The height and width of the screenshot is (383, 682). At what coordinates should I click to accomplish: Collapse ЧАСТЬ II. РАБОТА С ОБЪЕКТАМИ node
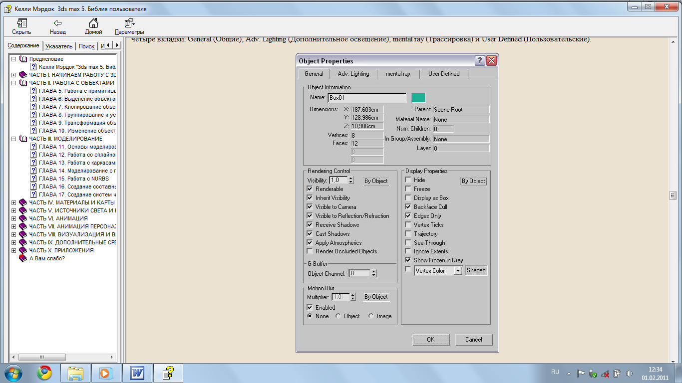(14, 83)
